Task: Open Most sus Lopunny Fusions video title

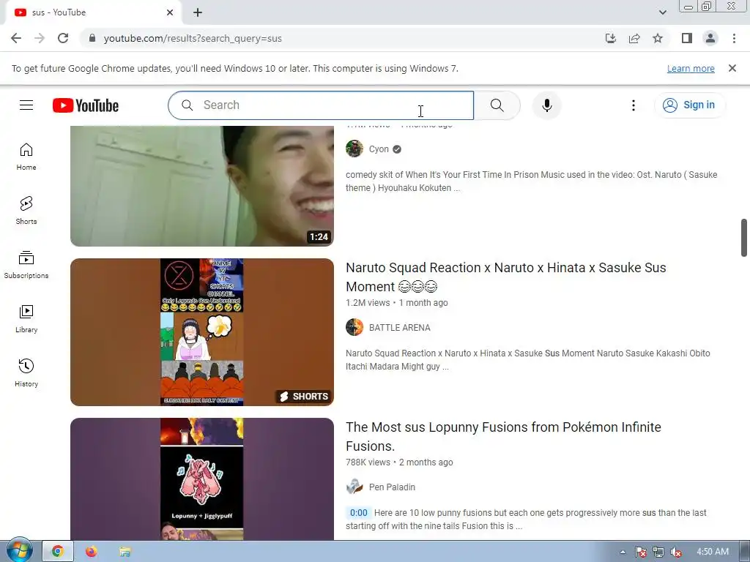Action: (x=503, y=436)
